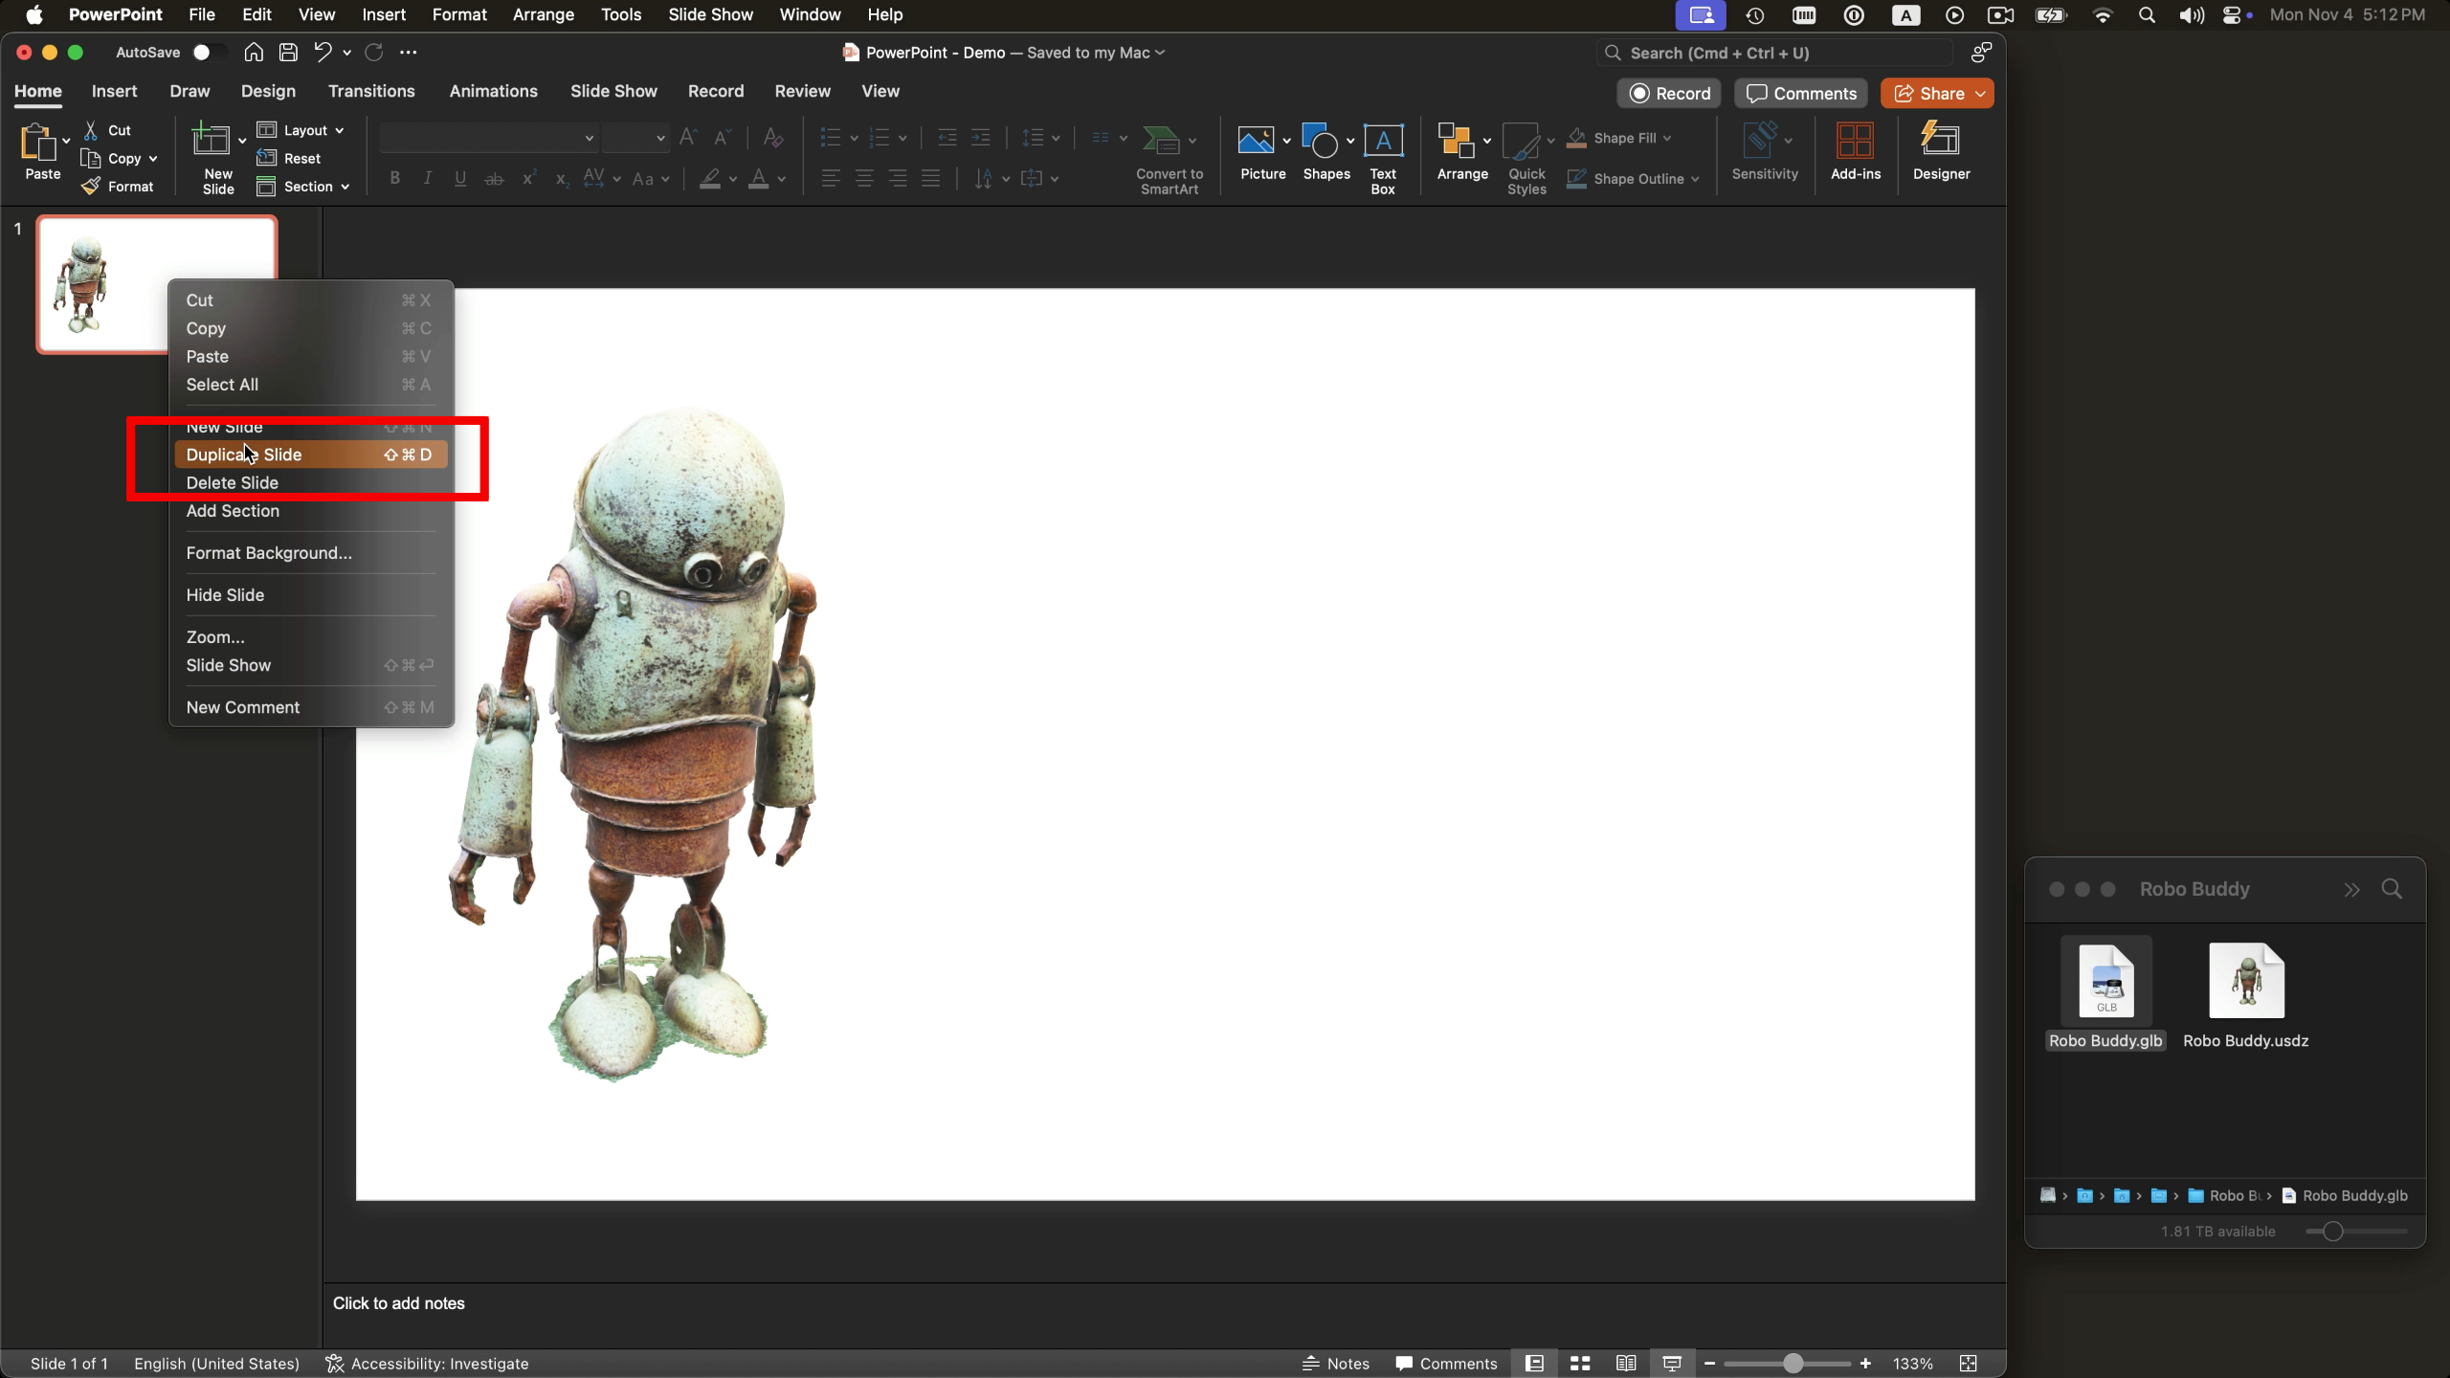Toggle Comments pane in status bar
This screenshot has height=1378, width=2450.
tap(1446, 1364)
